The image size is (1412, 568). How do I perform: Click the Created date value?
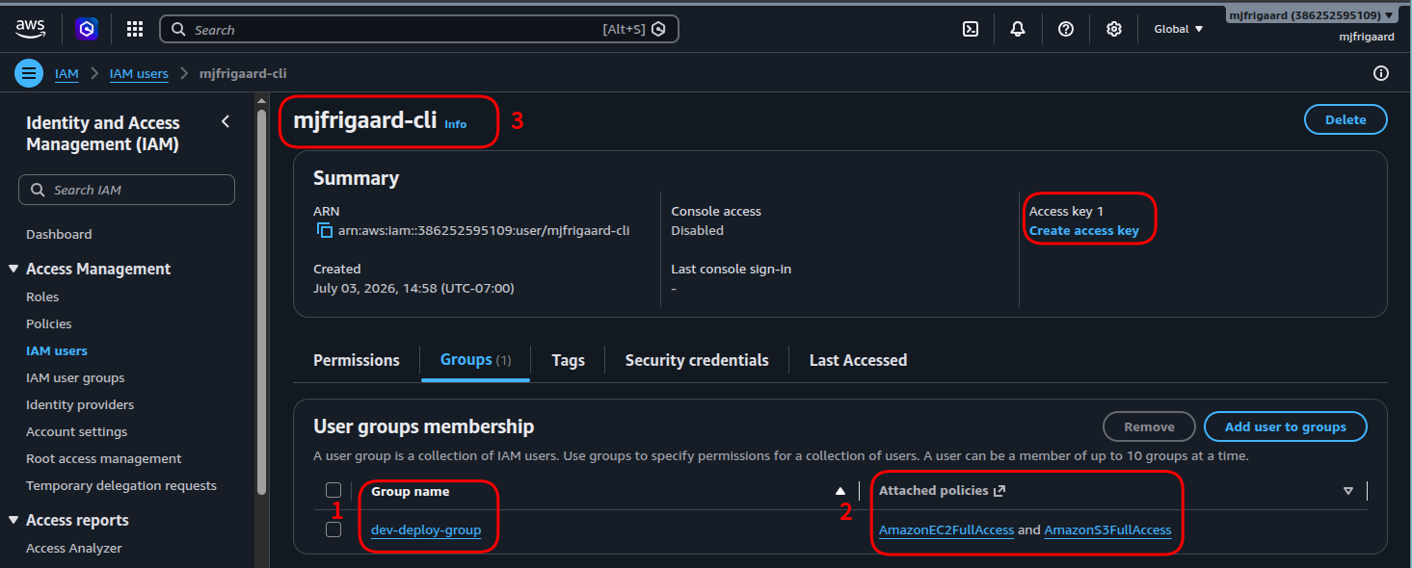point(413,288)
